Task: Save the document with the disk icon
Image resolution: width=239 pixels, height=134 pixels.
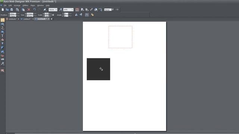Action: [12, 10]
